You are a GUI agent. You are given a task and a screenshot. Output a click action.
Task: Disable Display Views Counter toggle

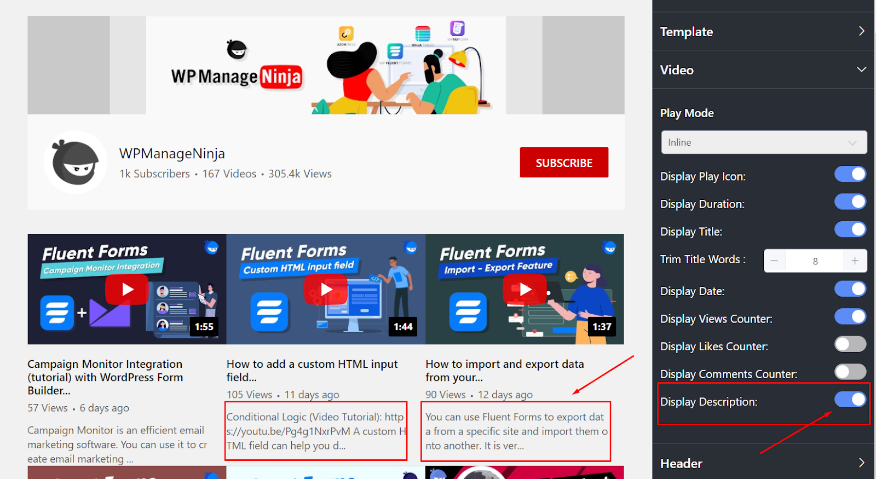[850, 316]
